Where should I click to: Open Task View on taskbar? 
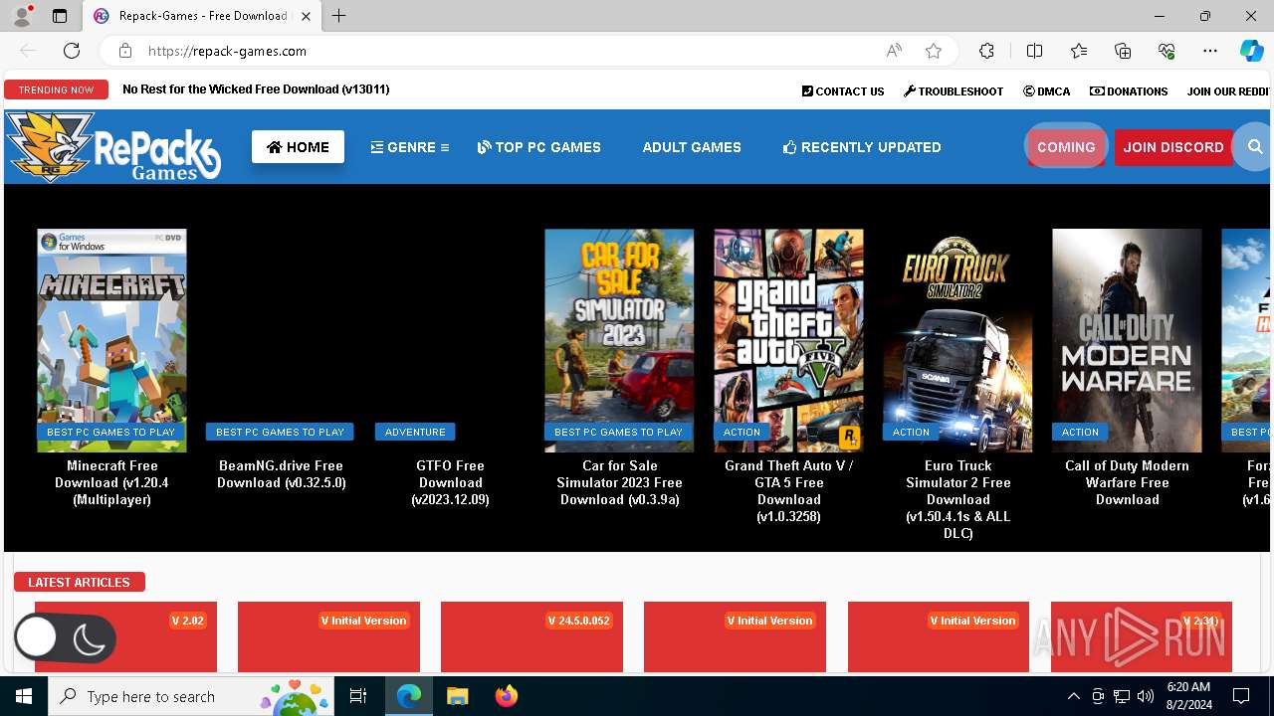(x=358, y=696)
